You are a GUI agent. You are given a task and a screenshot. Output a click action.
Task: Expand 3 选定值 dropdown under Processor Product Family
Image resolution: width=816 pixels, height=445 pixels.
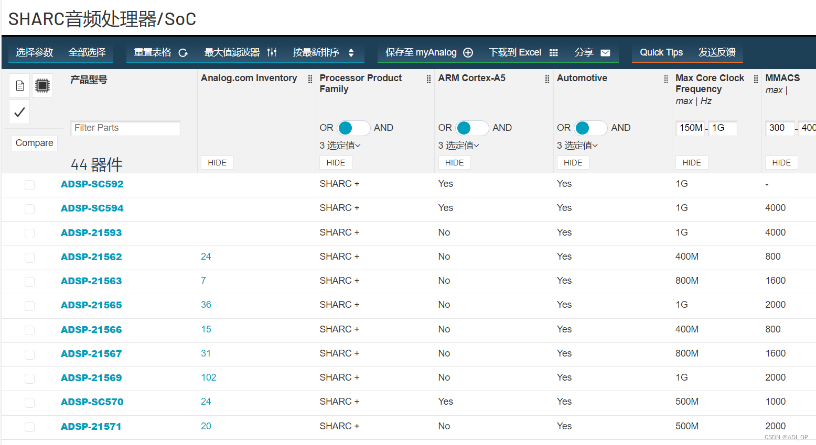340,146
